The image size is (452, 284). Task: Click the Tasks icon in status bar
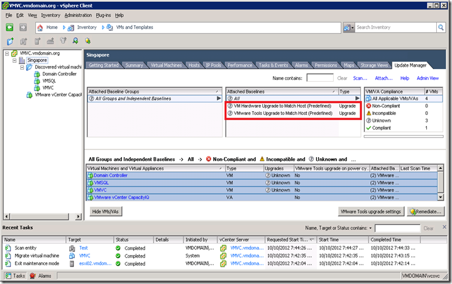tap(8, 276)
